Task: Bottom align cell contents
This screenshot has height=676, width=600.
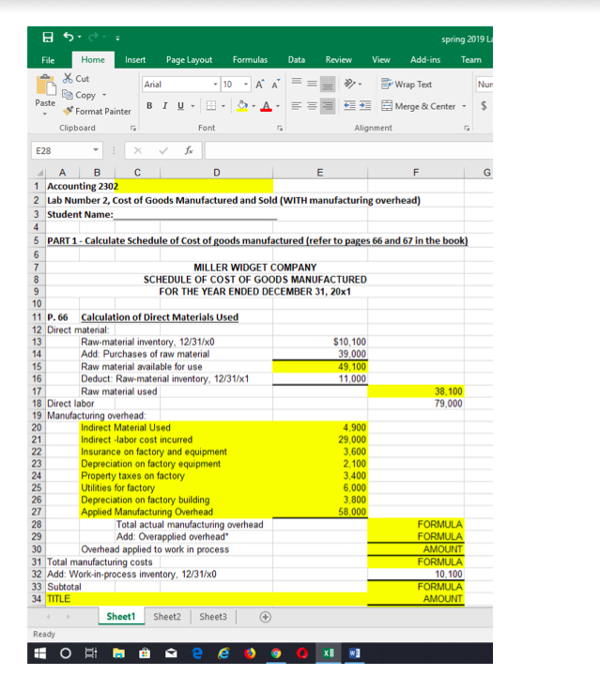Action: [328, 84]
